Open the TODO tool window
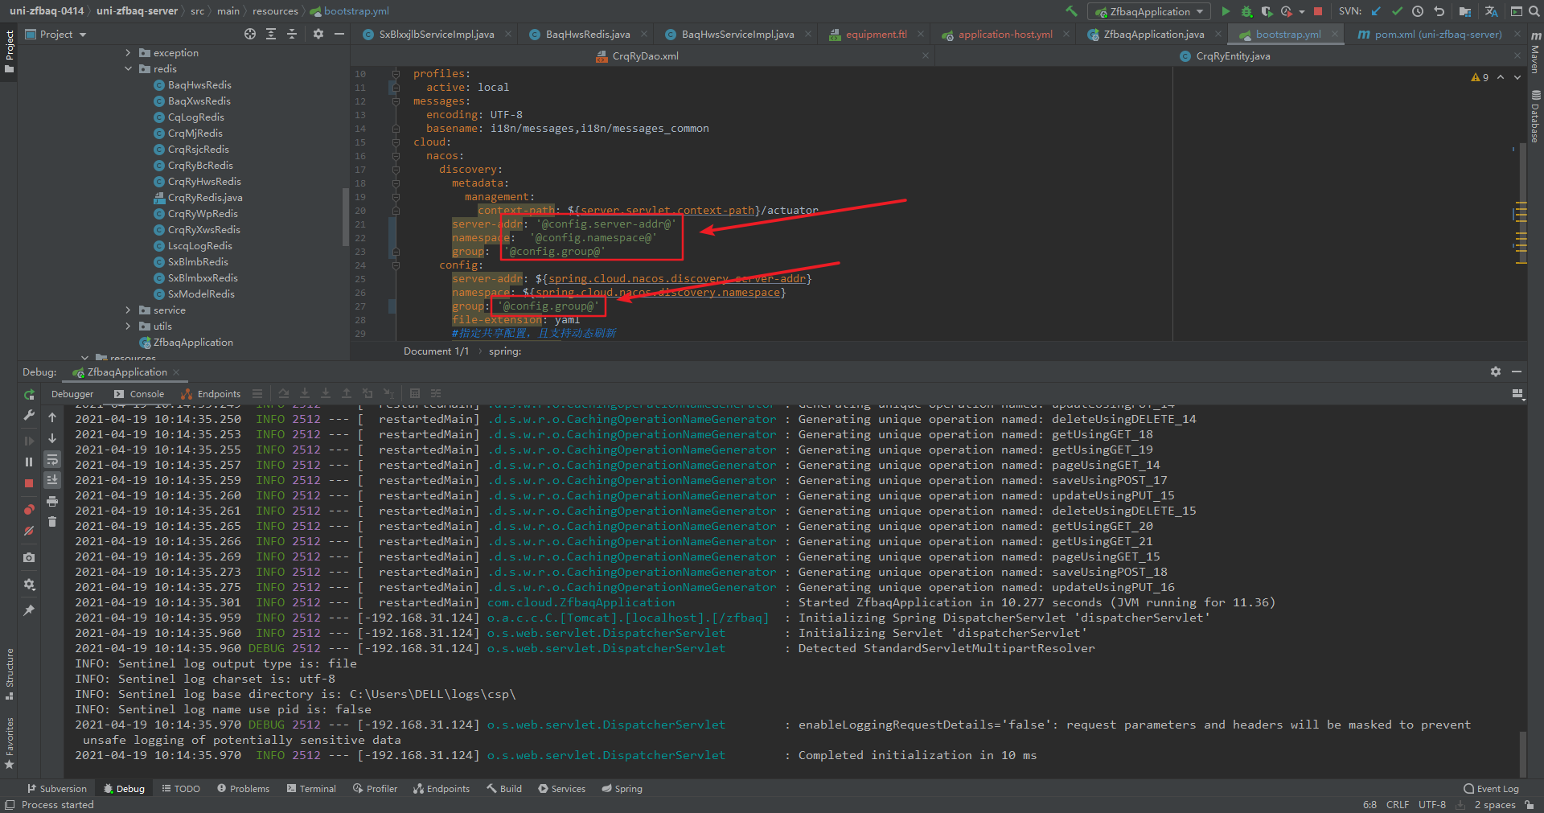This screenshot has height=813, width=1544. pyautogui.click(x=181, y=789)
